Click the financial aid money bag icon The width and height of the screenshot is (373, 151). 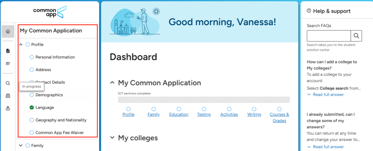8,108
